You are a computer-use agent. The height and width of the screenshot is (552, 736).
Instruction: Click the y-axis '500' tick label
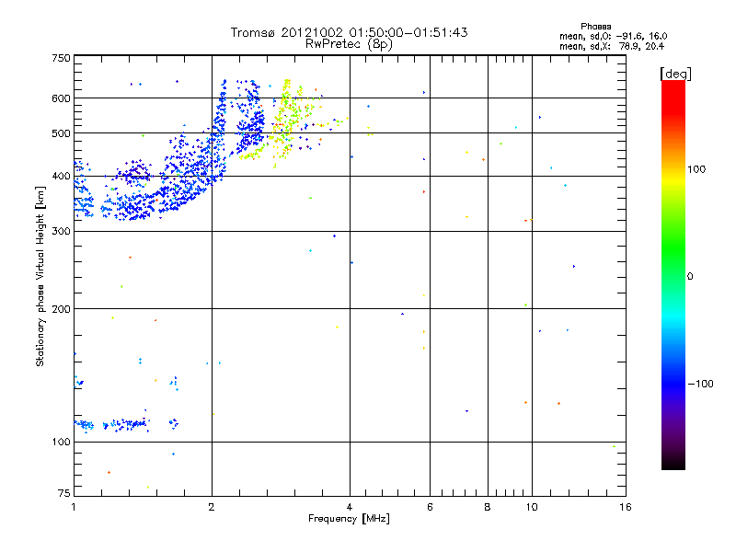click(61, 133)
